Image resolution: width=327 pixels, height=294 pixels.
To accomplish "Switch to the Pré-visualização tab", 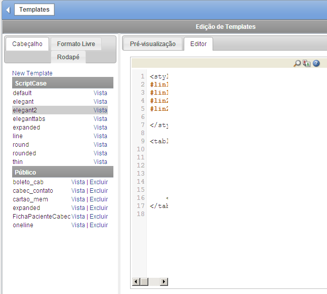I will 152,44.
